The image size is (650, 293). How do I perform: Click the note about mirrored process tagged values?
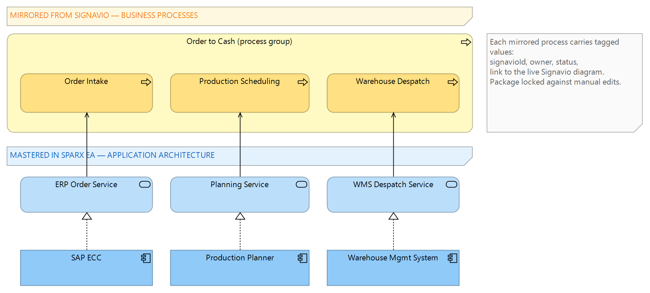point(565,83)
